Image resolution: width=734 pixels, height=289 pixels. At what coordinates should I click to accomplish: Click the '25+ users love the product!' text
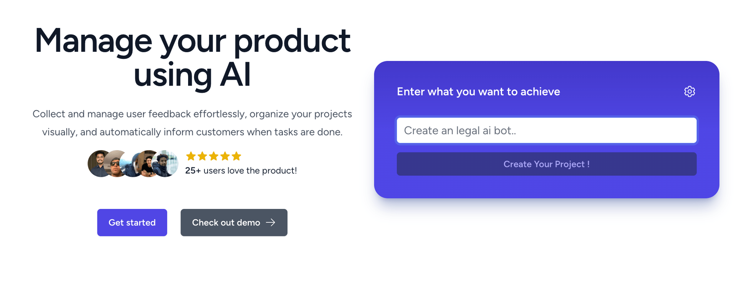(x=241, y=170)
